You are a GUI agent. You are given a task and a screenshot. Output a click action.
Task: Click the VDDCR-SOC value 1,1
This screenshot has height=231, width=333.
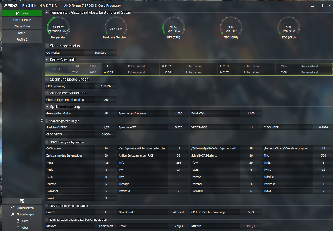pos(251,127)
